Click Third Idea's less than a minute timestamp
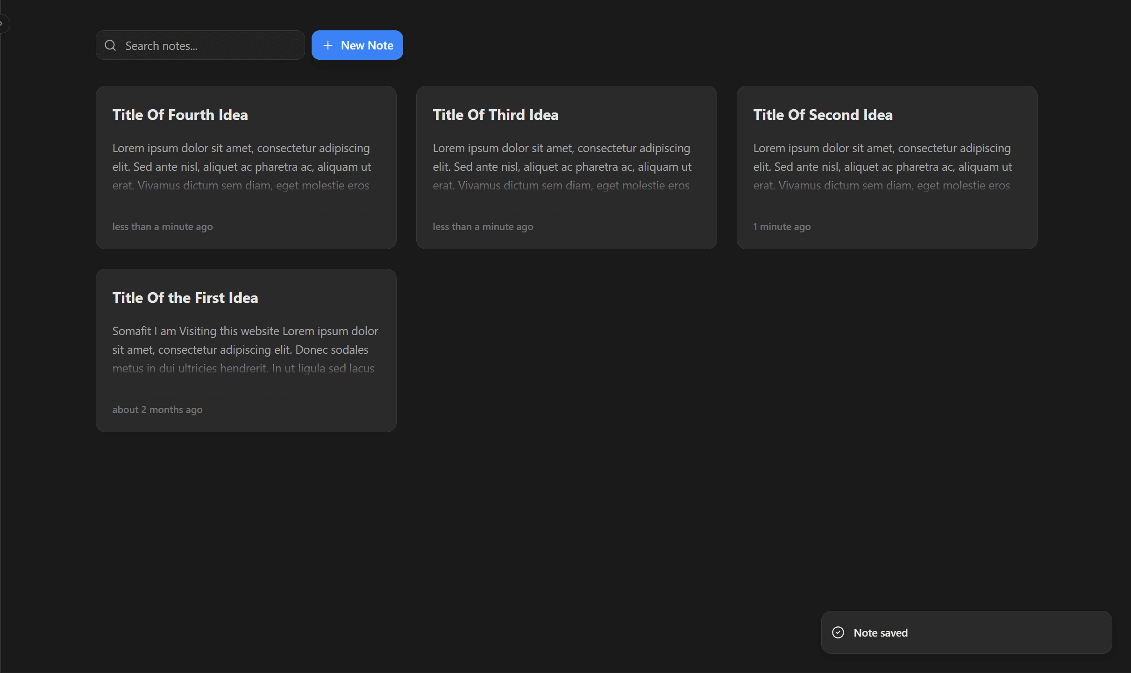This screenshot has width=1131, height=673. pyautogui.click(x=483, y=227)
